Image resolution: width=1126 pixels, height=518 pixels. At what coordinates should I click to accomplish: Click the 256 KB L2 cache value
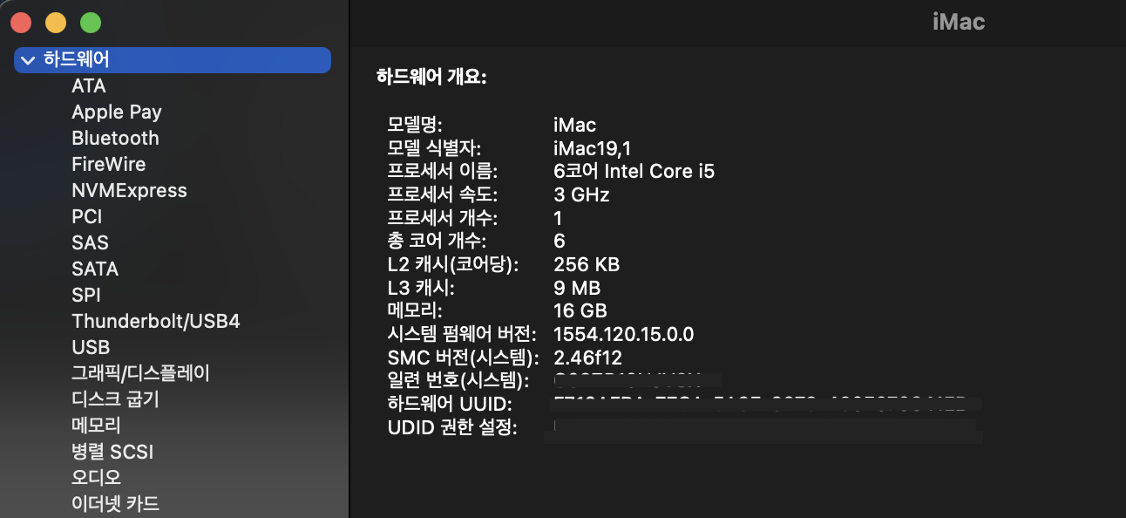coord(587,264)
